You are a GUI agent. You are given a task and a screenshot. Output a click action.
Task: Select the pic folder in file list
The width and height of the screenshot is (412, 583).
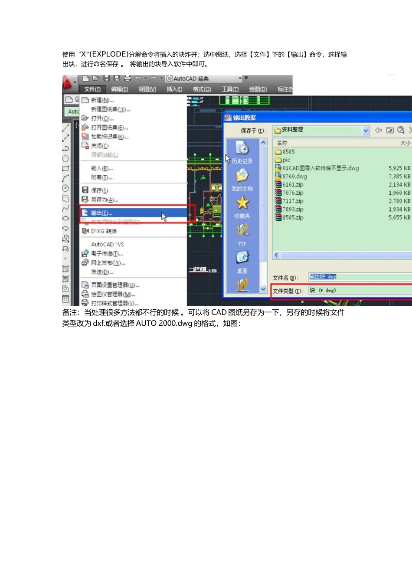coord(283,160)
